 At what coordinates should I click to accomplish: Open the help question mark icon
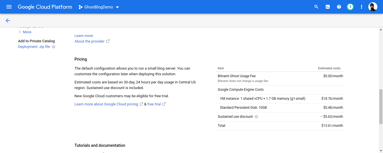(339, 7)
